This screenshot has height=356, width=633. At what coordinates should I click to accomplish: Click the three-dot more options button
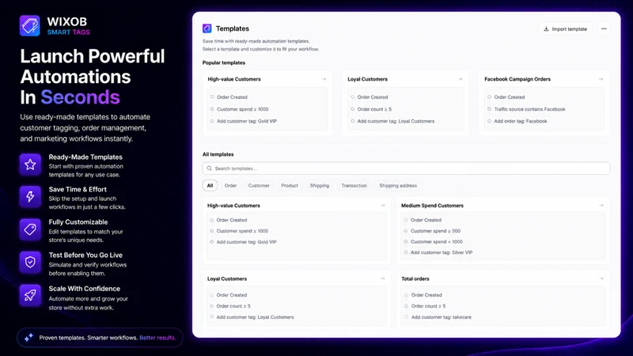point(604,28)
